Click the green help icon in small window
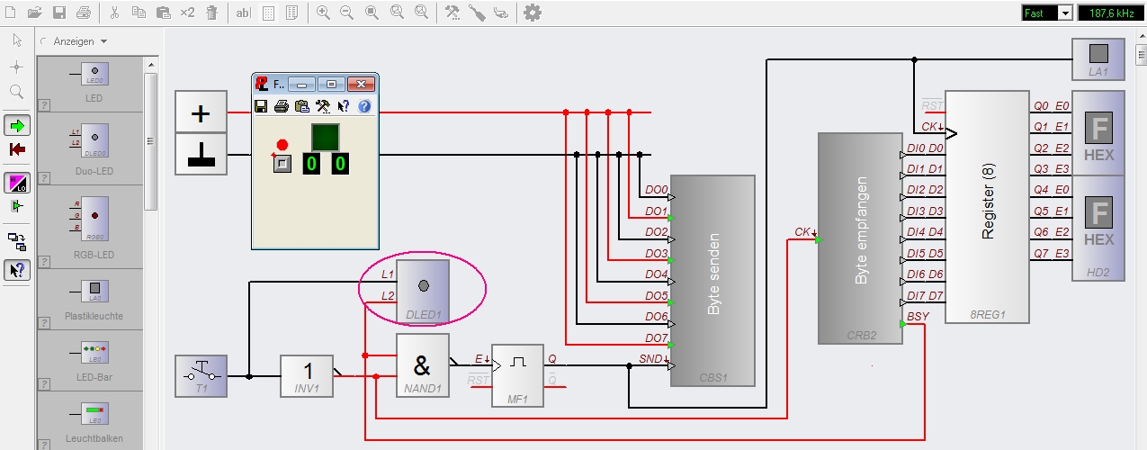 click(x=364, y=106)
